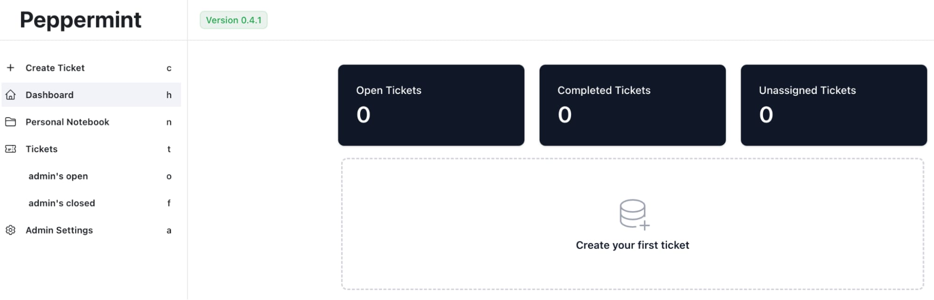The height and width of the screenshot is (300, 934).
Task: Open the gear icon for Admin Settings
Action: 10,230
